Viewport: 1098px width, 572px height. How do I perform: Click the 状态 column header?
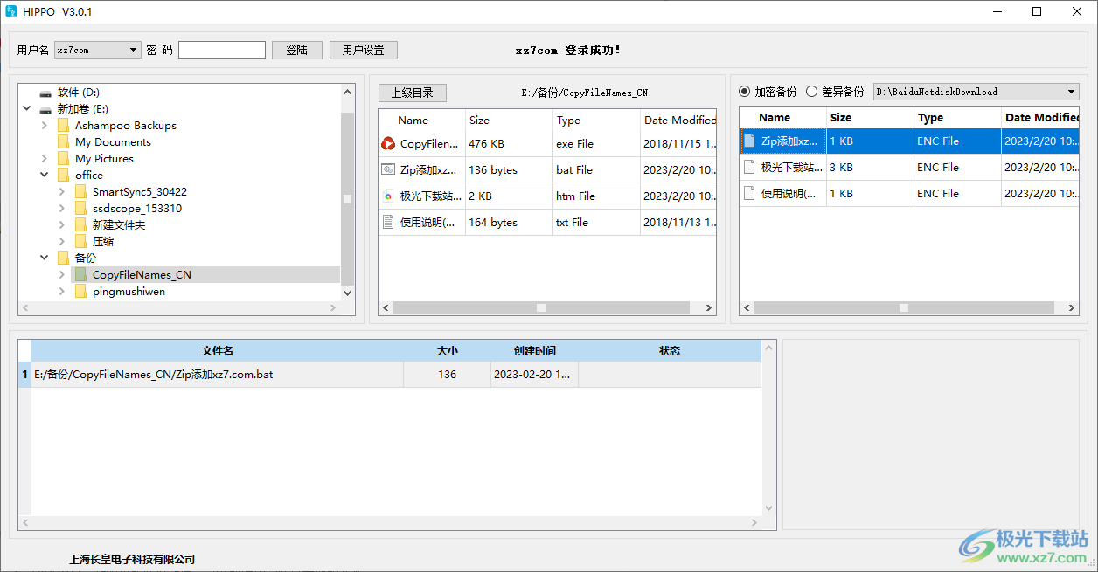(670, 351)
